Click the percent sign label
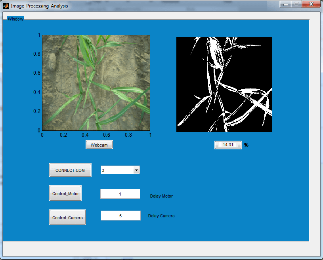Image resolution: width=323 pixels, height=260 pixels. click(246, 145)
